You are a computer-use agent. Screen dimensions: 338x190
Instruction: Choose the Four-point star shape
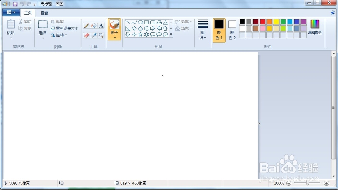(134, 34)
